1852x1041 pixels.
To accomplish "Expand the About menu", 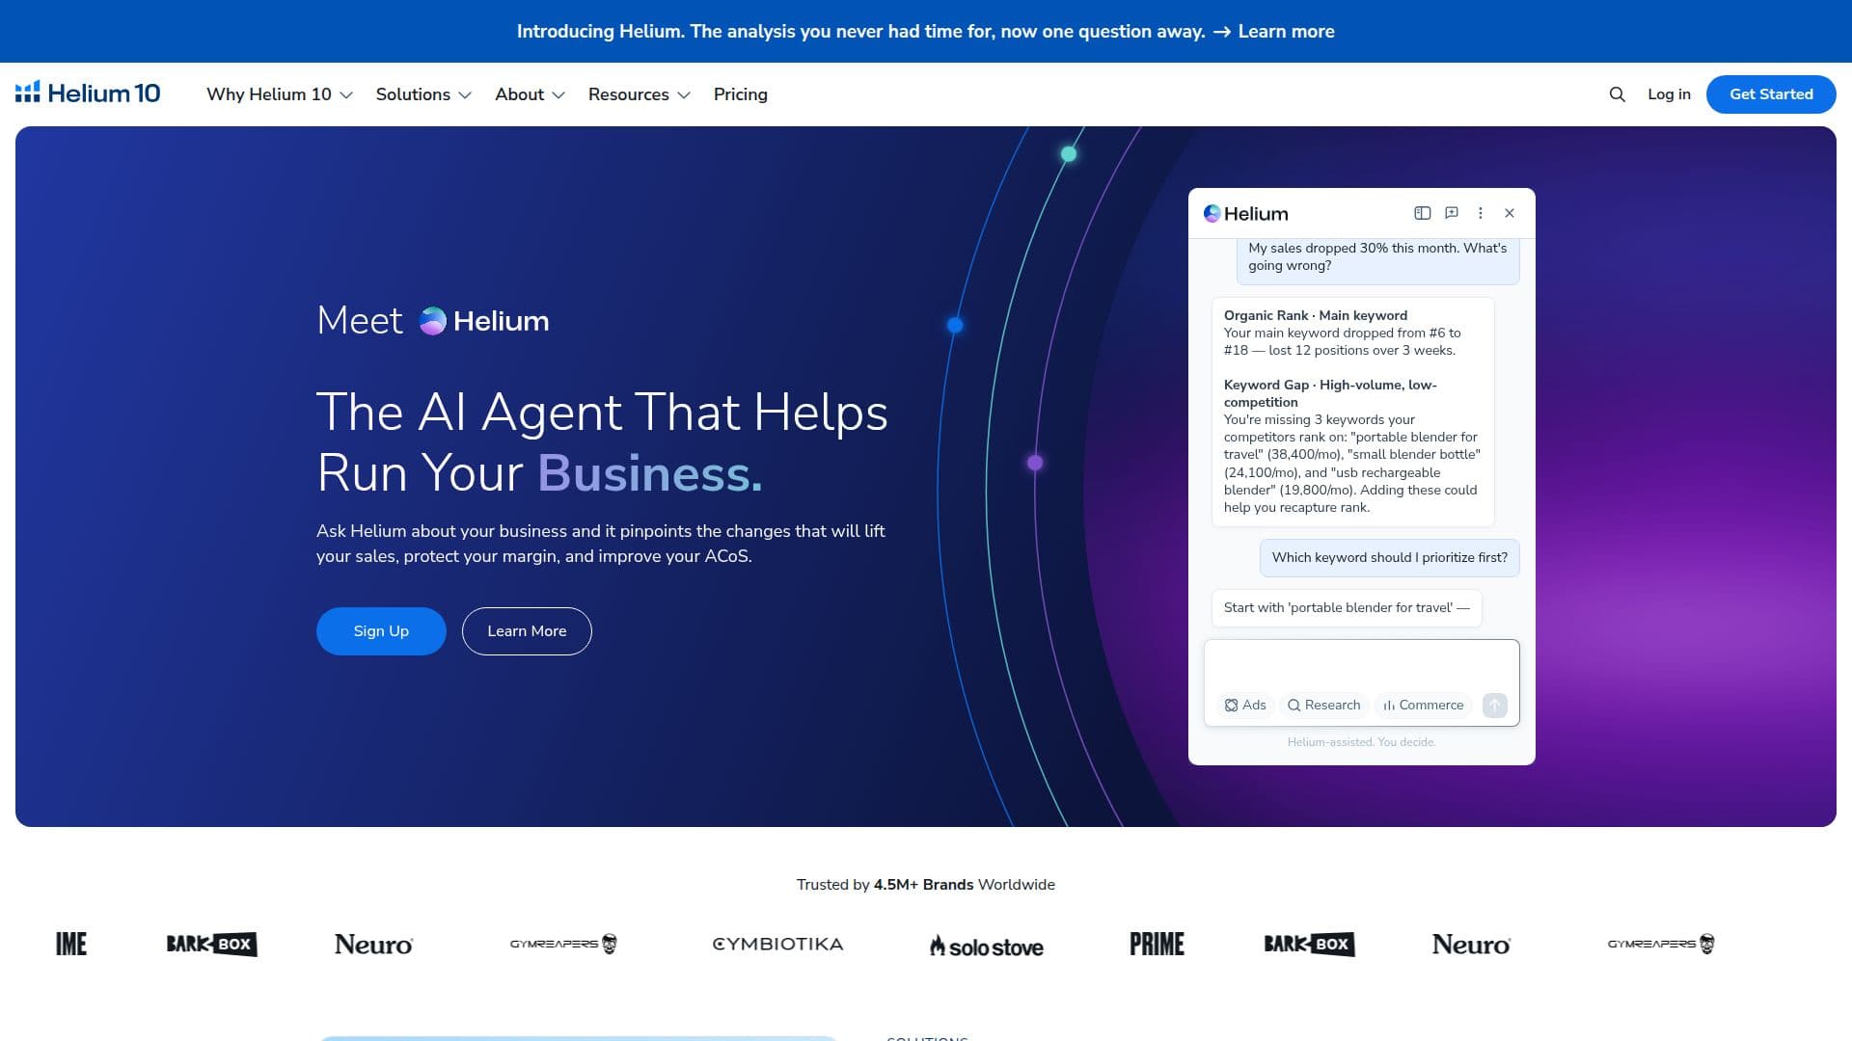I will [530, 94].
